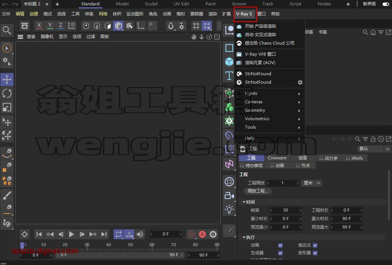Screen dimensions: 392x265
Task: Select the Move tool in left toolbar
Action: (7, 79)
